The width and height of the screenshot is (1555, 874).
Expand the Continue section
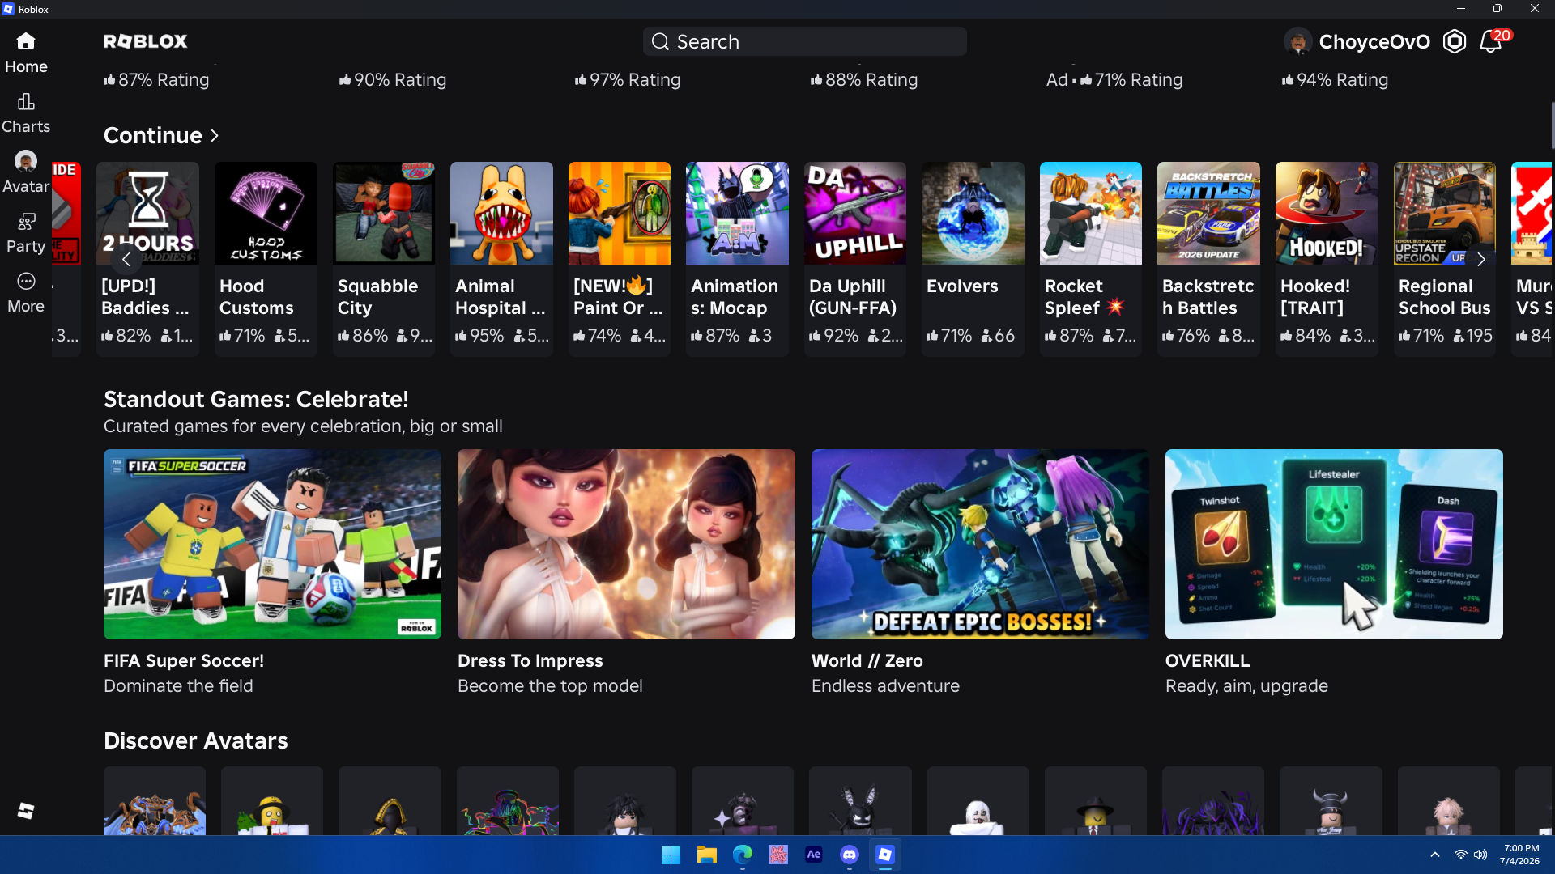coord(161,135)
